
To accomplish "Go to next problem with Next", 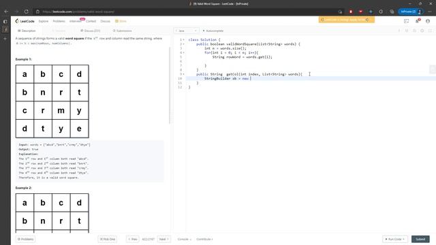I will [164, 239].
